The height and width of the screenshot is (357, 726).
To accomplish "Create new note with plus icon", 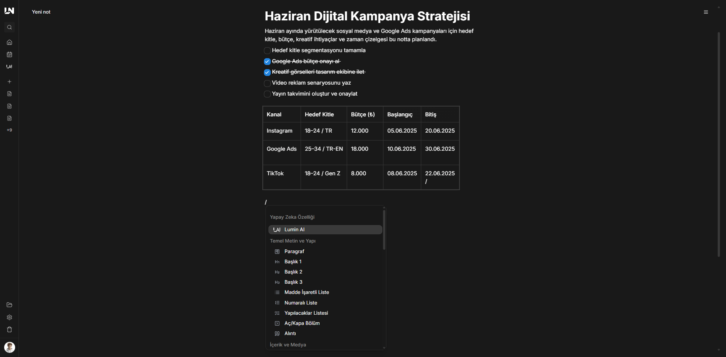I will click(x=9, y=82).
